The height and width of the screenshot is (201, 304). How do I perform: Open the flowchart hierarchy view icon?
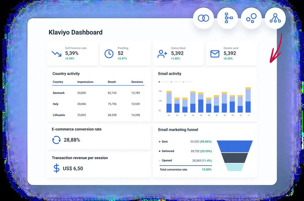coord(227,18)
